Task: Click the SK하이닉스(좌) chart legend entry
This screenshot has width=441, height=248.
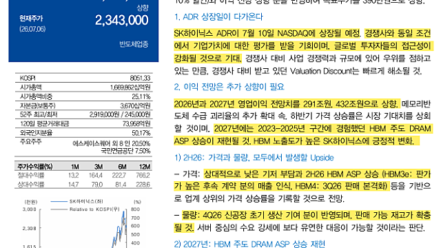Action: coord(76,201)
